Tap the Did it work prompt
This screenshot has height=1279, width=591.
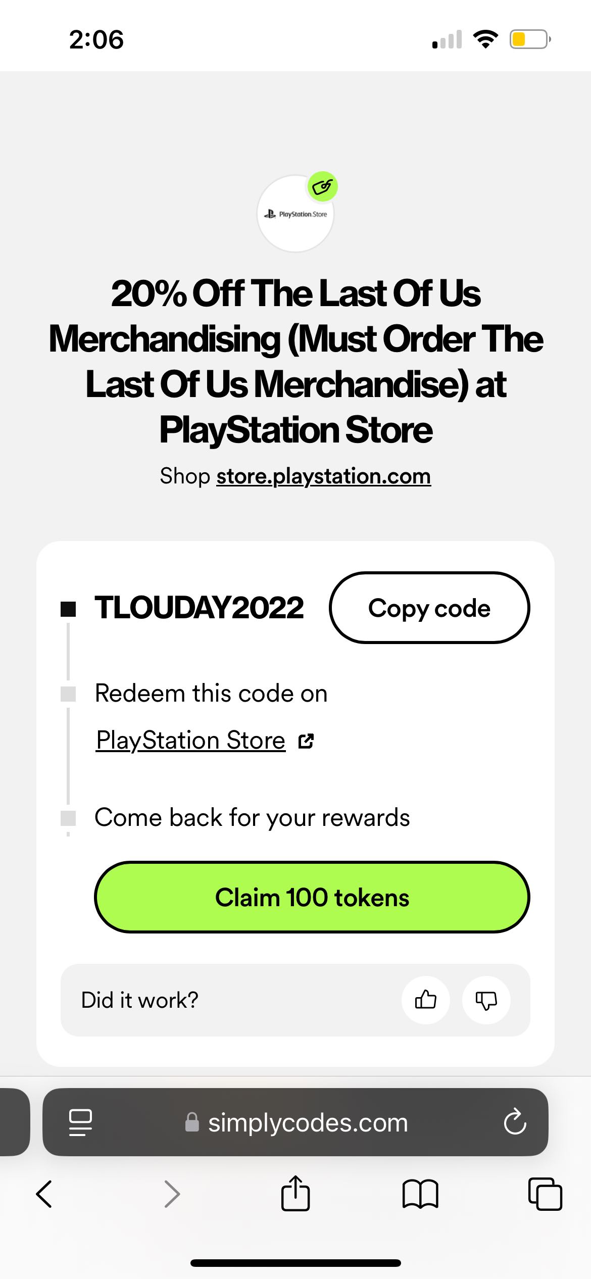139,1000
